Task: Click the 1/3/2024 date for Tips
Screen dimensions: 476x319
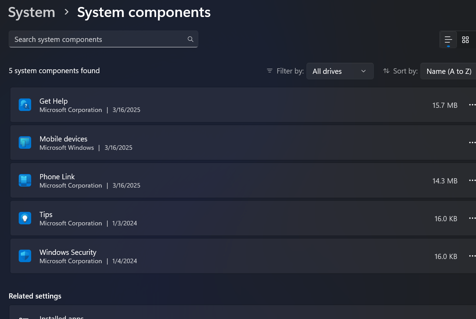Action: point(125,223)
